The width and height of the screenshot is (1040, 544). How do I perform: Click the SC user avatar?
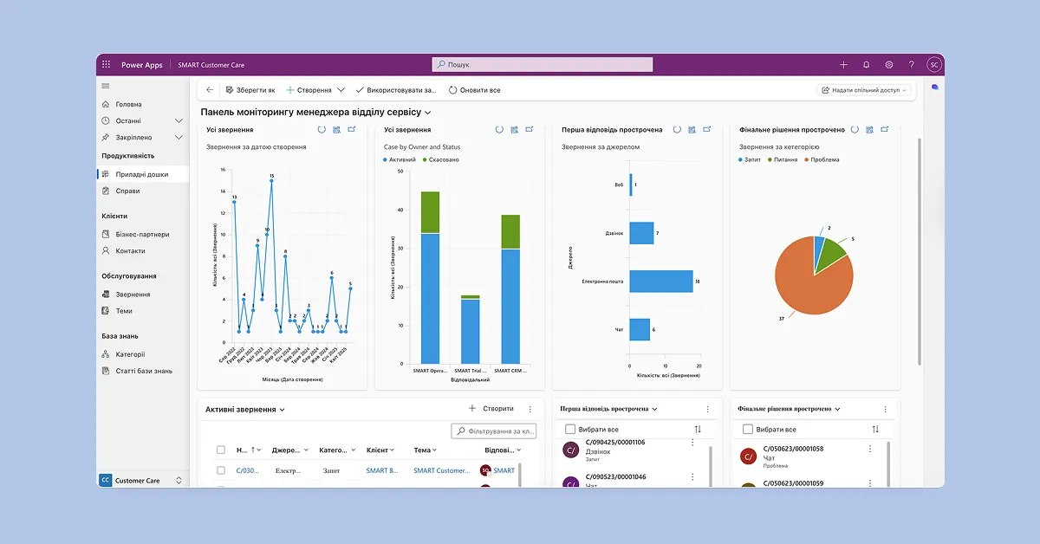[x=933, y=65]
